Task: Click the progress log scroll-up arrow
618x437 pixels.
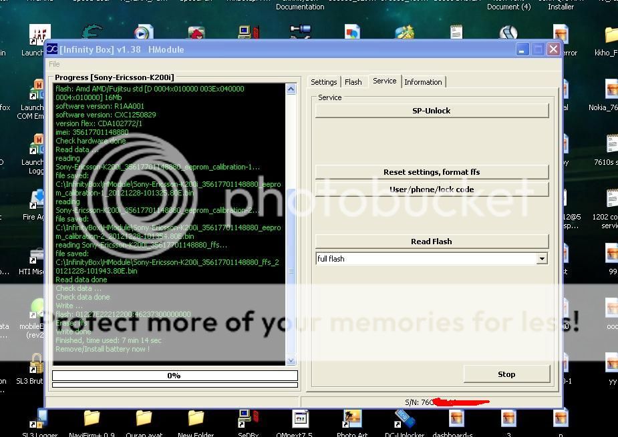Action: pyautogui.click(x=291, y=89)
